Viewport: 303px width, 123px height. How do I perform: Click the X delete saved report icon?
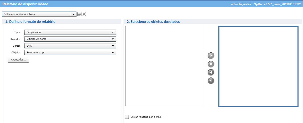[x=84, y=14]
